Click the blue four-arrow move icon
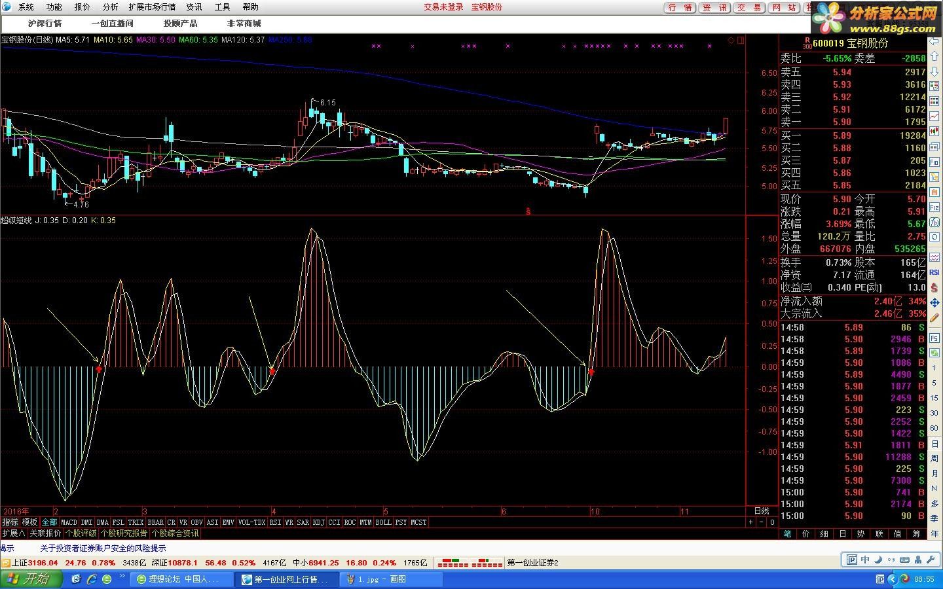 934,303
